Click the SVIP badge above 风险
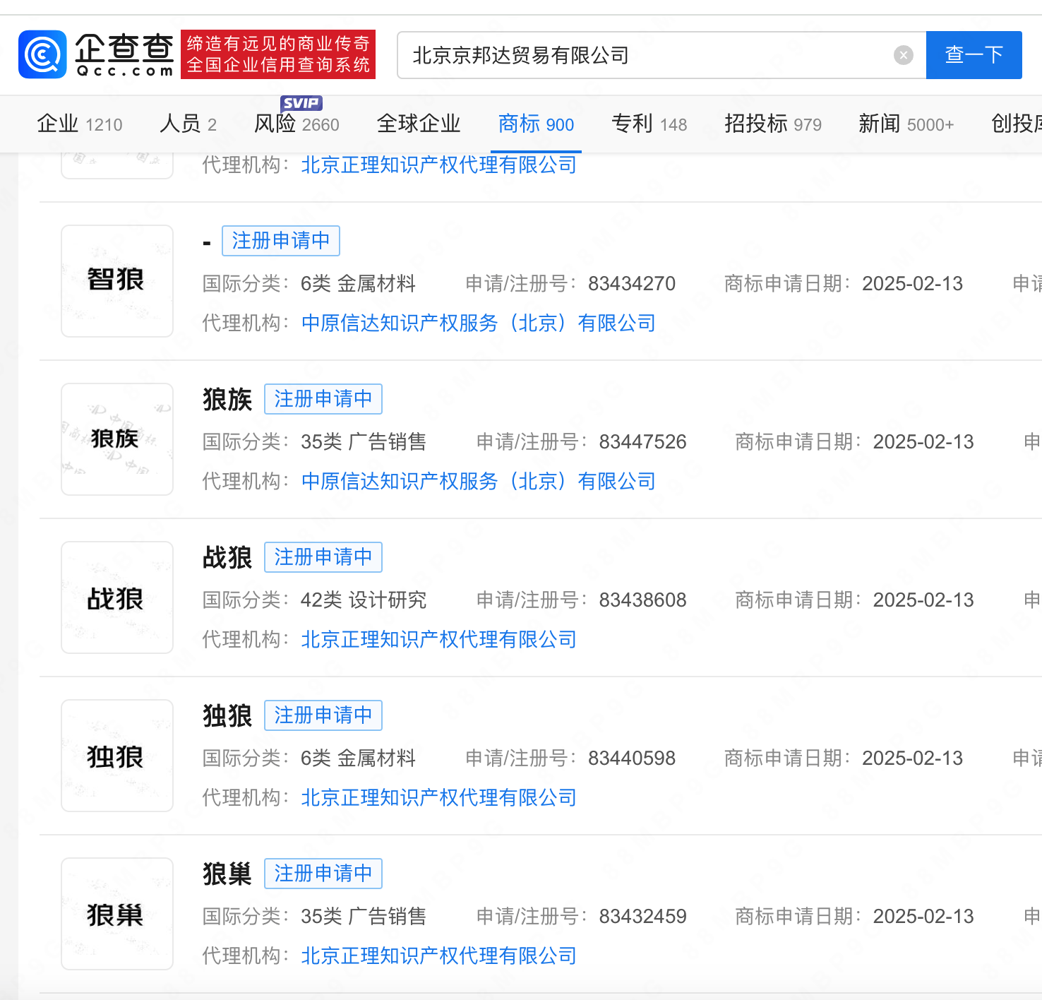Screen dimensions: 1042x1000 click(x=301, y=103)
